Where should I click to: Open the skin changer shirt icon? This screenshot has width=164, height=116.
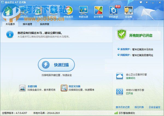click(x=141, y=2)
